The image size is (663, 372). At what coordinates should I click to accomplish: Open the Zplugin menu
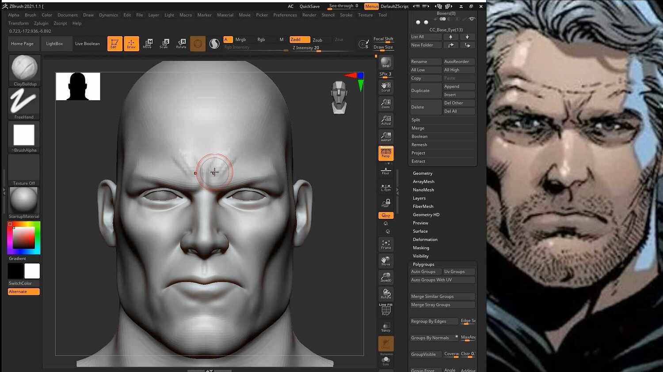click(x=41, y=23)
